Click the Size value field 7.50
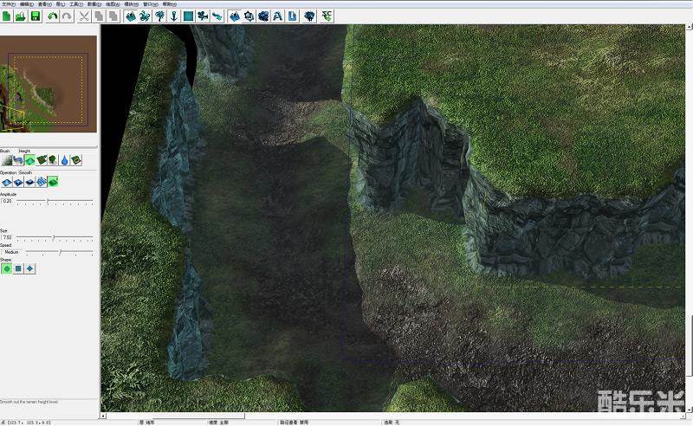 pyautogui.click(x=9, y=237)
